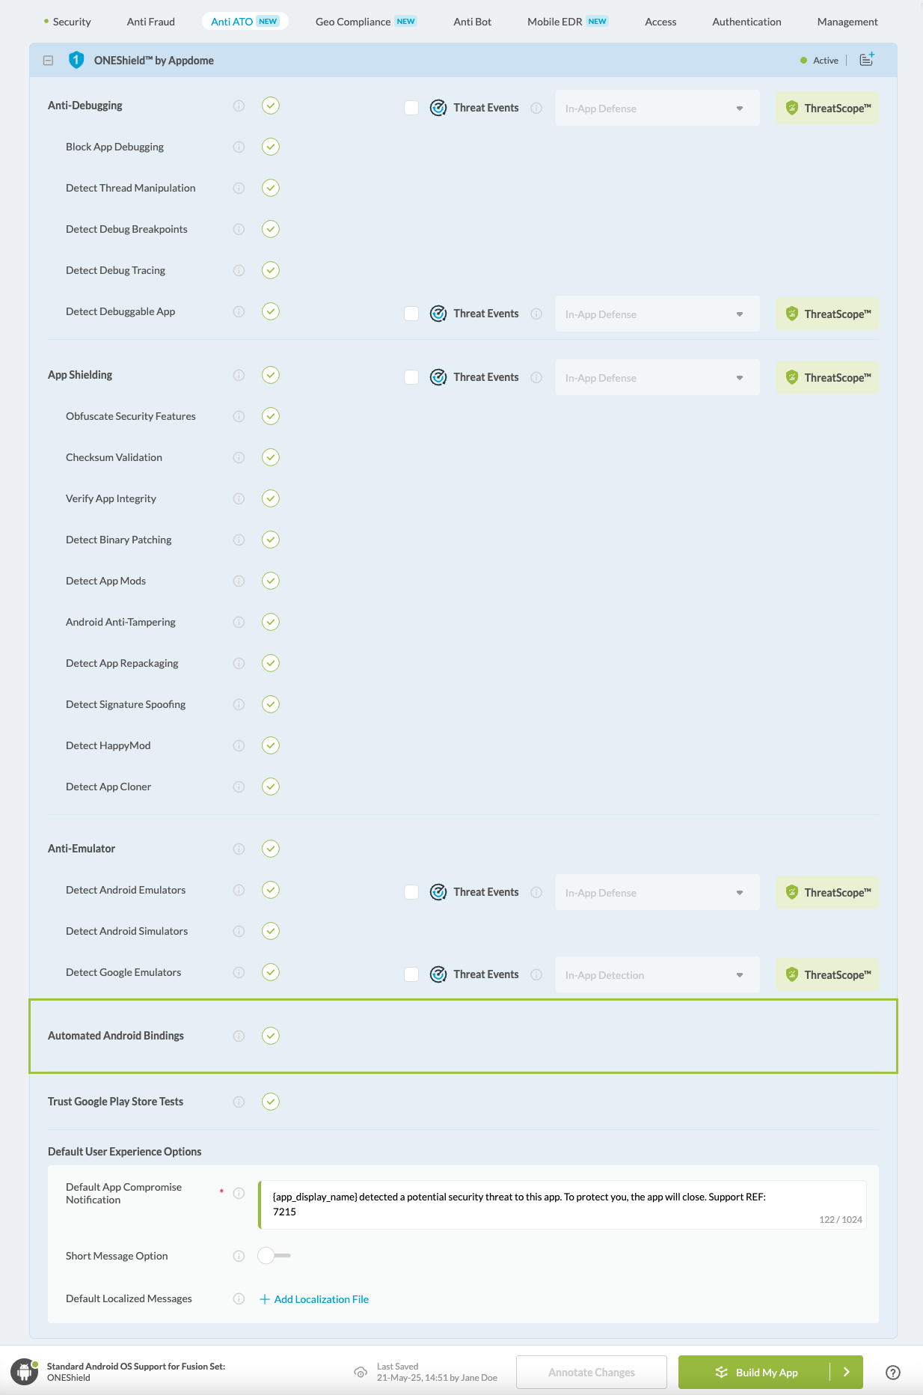Open the annotation notes icon near Active status
The width and height of the screenshot is (923, 1395).
pyautogui.click(x=865, y=60)
